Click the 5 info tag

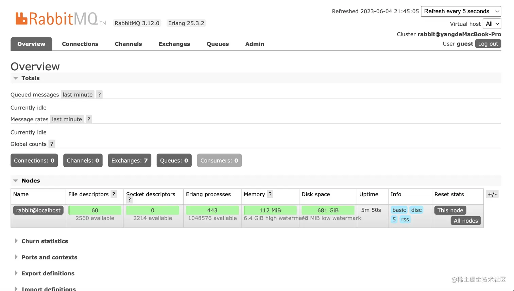click(394, 219)
